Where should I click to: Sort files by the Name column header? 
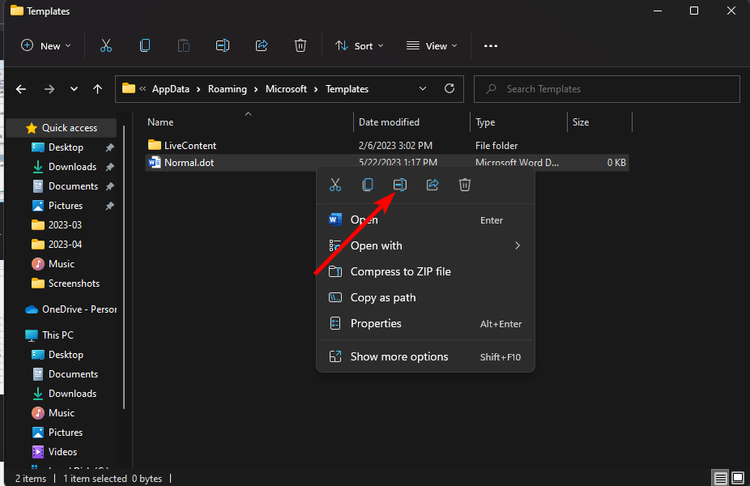248,122
